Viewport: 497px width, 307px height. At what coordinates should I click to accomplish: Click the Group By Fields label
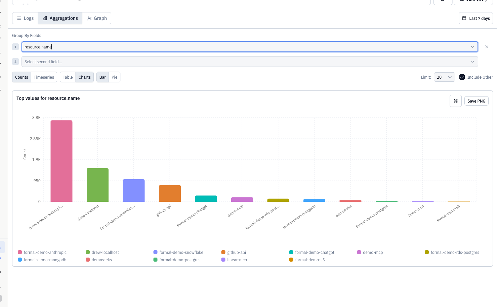pos(27,35)
